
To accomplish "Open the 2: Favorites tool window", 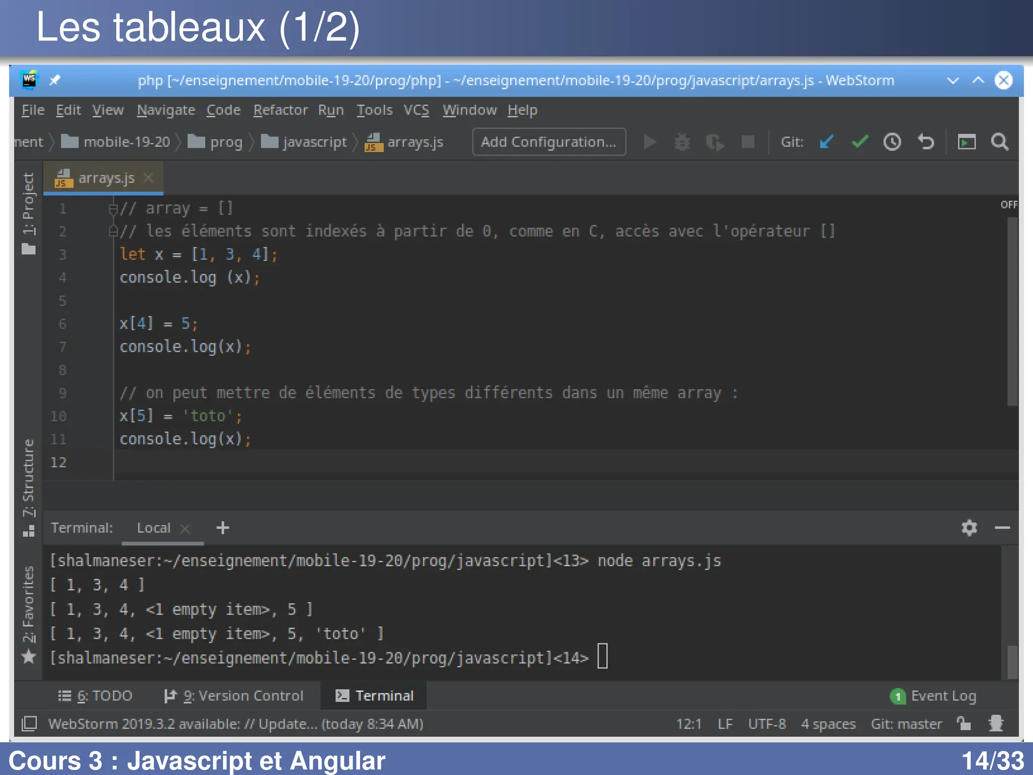I will click(x=29, y=615).
